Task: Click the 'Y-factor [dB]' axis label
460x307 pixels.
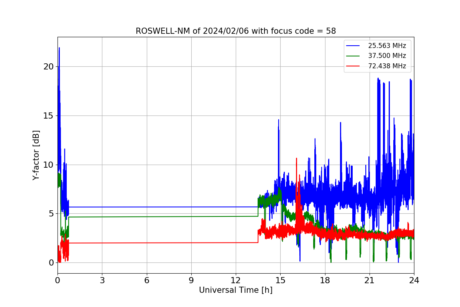Action: pyautogui.click(x=36, y=155)
